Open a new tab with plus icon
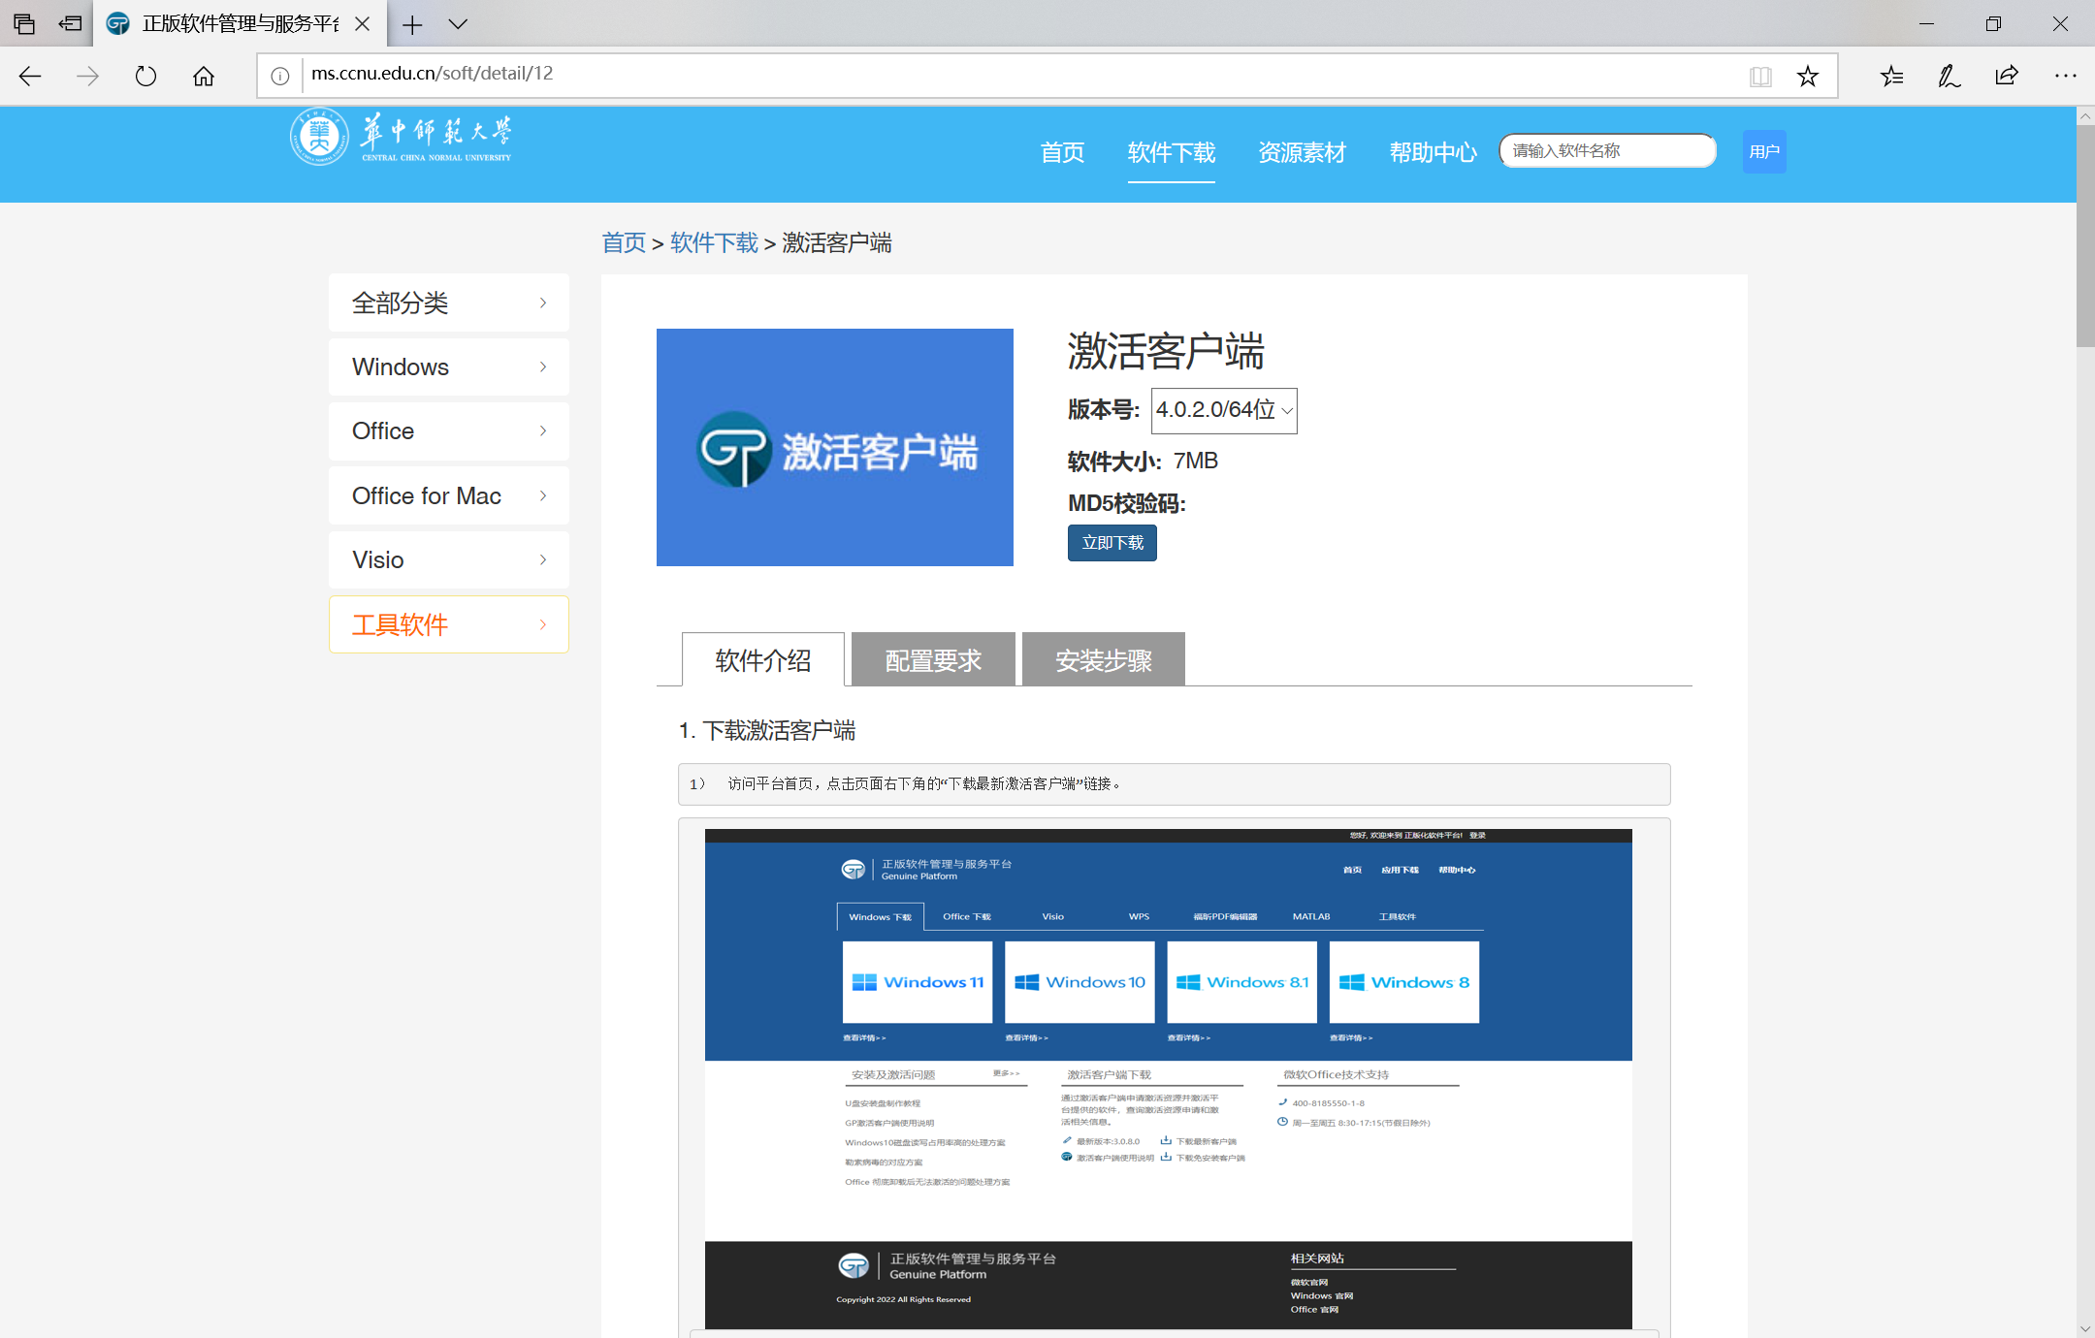This screenshot has height=1338, width=2095. tap(412, 24)
